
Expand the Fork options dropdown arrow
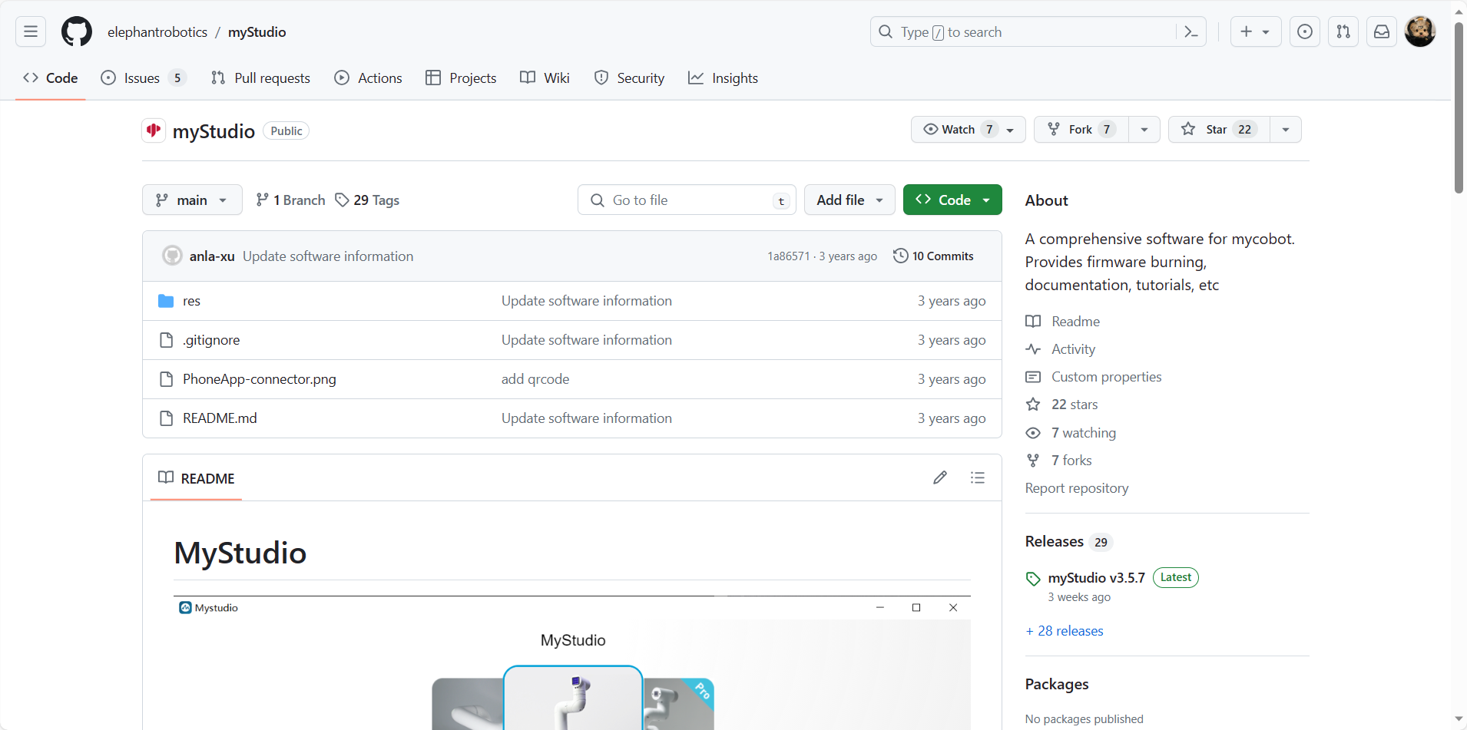1144,129
